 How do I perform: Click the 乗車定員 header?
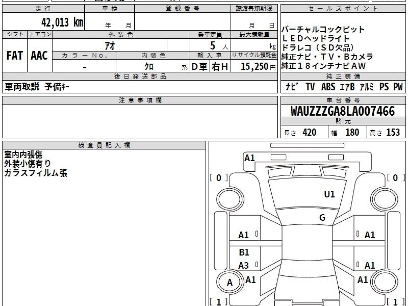[x=210, y=34]
